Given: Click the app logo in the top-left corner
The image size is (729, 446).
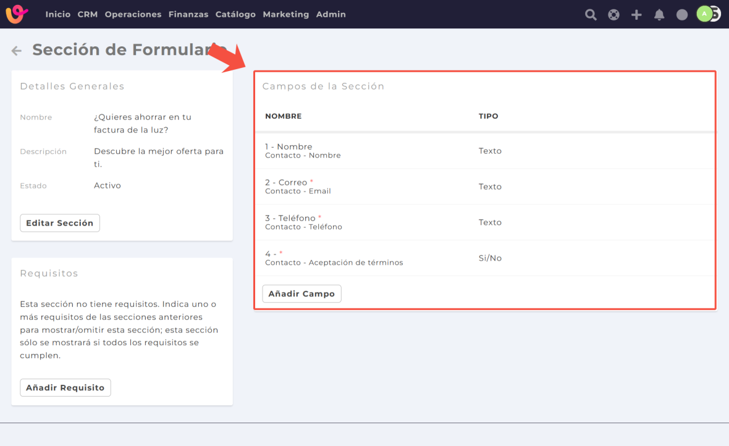Looking at the screenshot, I should pyautogui.click(x=17, y=14).
